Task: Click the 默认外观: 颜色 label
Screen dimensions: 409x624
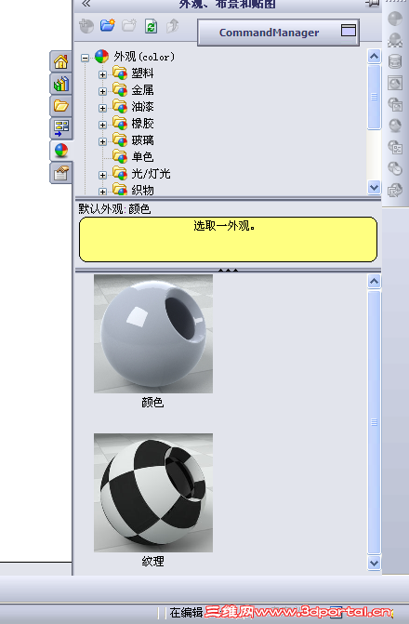Action: pos(114,208)
